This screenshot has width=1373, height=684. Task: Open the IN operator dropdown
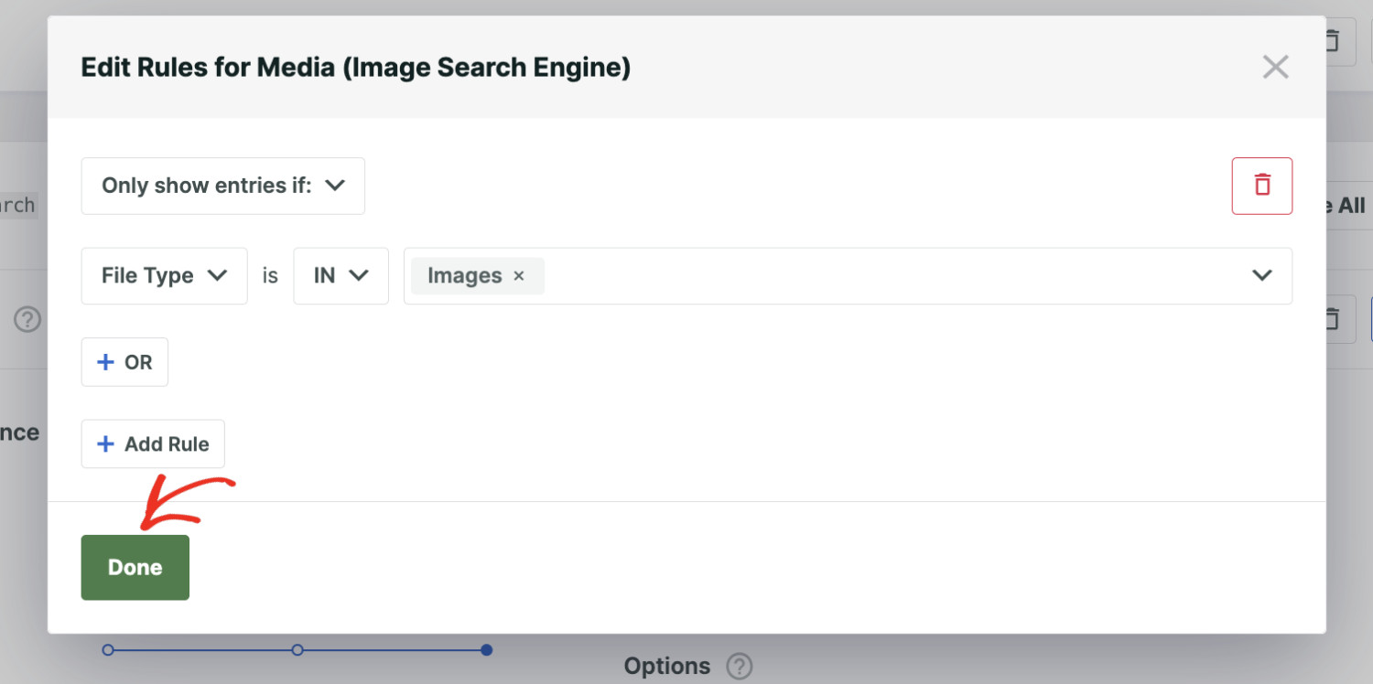pyautogui.click(x=341, y=275)
